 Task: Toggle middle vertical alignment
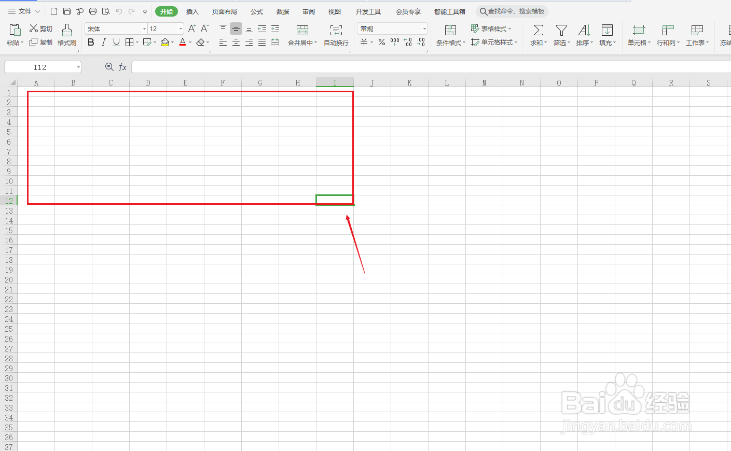pos(236,29)
